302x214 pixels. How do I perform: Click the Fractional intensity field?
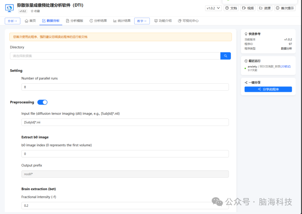125,206
